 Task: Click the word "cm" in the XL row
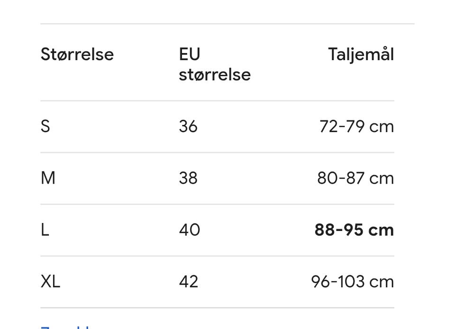point(382,282)
